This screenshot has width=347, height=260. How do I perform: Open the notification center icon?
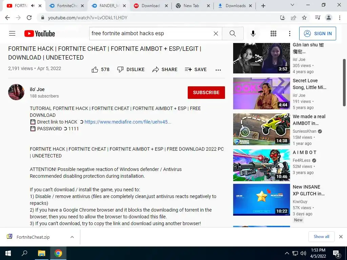click(336, 254)
